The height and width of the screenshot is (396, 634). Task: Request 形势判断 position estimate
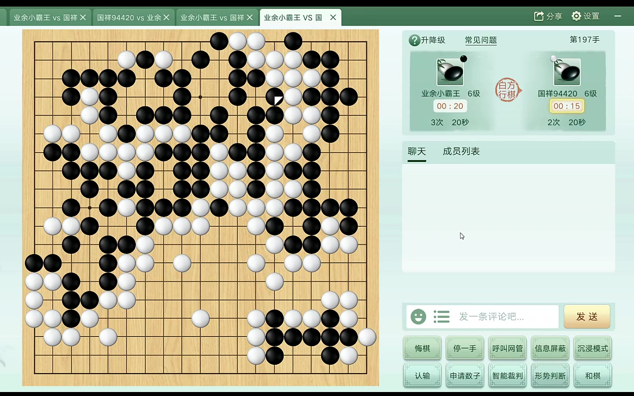click(550, 375)
